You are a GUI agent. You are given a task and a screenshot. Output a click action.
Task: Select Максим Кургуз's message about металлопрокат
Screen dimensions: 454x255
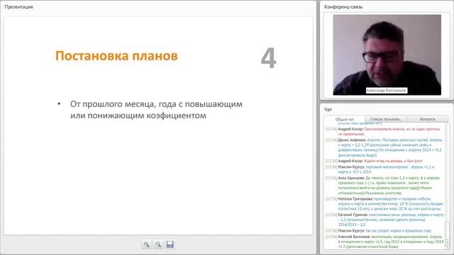(384, 169)
